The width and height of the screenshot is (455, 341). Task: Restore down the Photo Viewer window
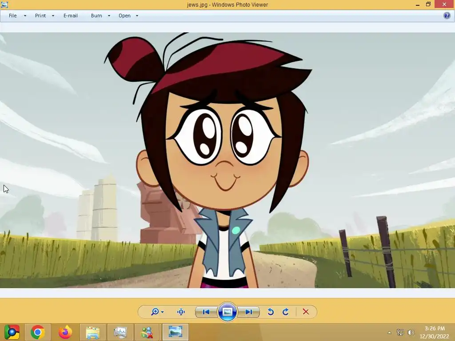coord(428,4)
